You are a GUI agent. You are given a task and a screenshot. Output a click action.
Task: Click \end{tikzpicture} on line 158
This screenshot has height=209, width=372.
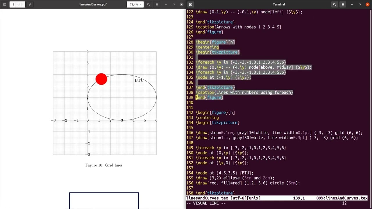pyautogui.click(x=215, y=193)
